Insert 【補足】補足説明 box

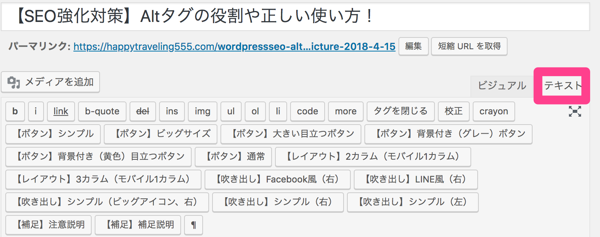click(x=138, y=225)
